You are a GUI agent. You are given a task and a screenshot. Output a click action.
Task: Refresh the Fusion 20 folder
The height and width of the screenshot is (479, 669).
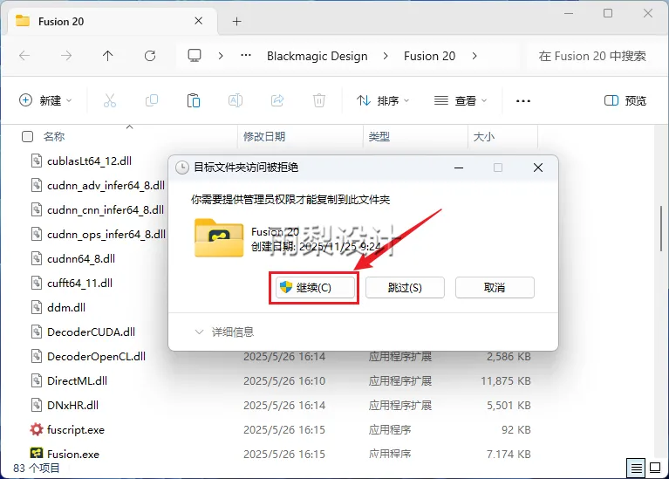150,56
